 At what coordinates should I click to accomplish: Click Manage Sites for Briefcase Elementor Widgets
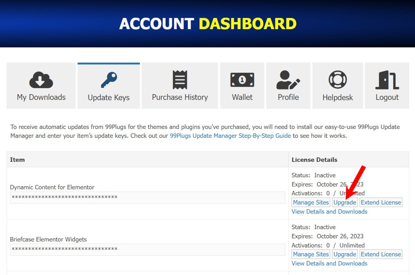311,254
